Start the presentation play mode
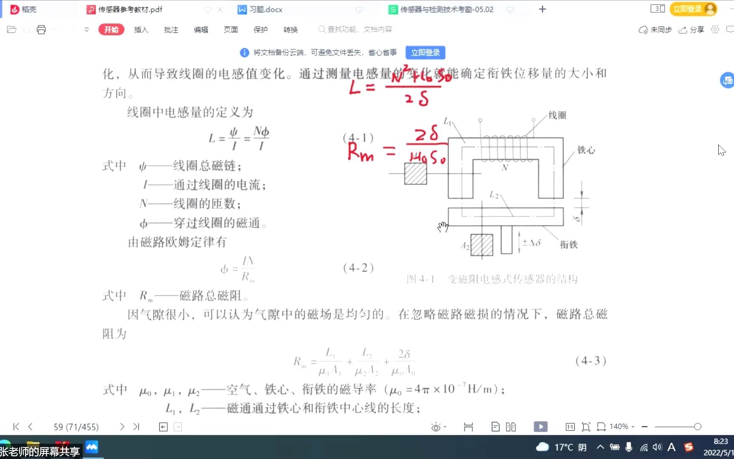 [x=540, y=427]
